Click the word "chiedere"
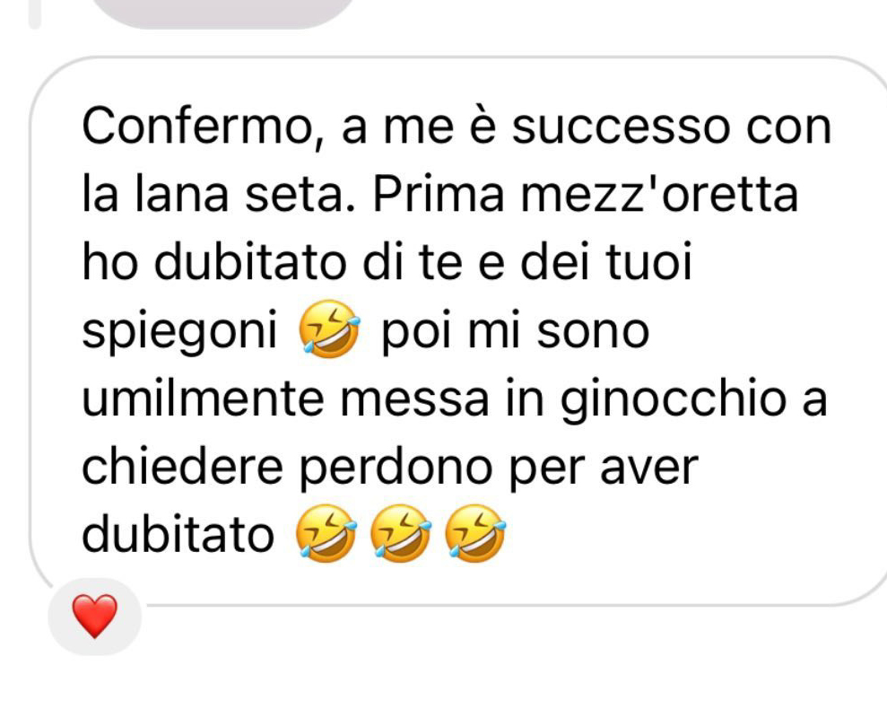The width and height of the screenshot is (887, 709). tap(182, 467)
